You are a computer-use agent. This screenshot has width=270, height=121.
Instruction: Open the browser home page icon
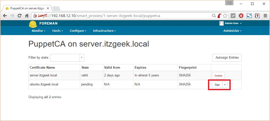[x=27, y=16]
